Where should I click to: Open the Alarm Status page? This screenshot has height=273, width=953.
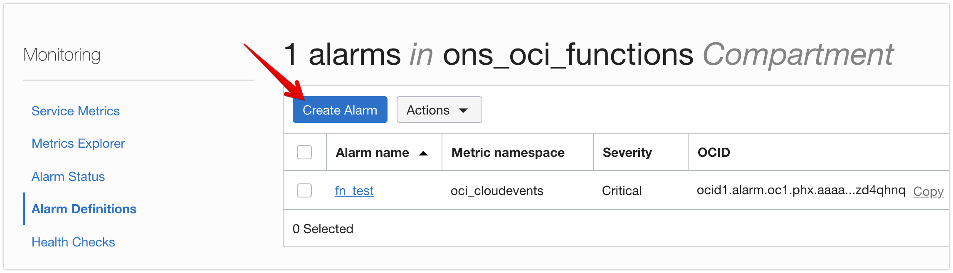(x=68, y=176)
